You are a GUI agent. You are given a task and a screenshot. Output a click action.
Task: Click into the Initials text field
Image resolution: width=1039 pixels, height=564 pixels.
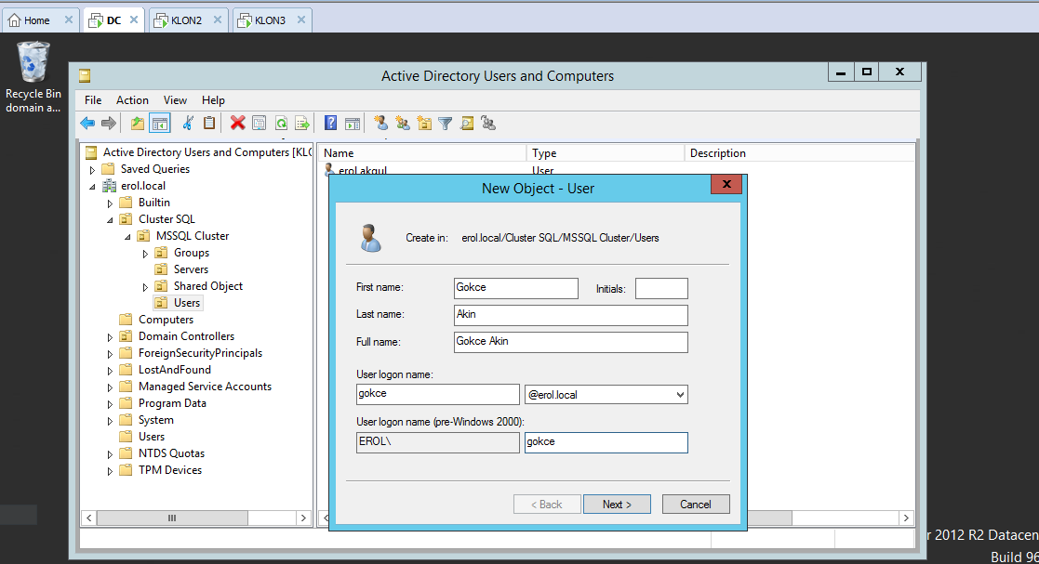pyautogui.click(x=661, y=288)
